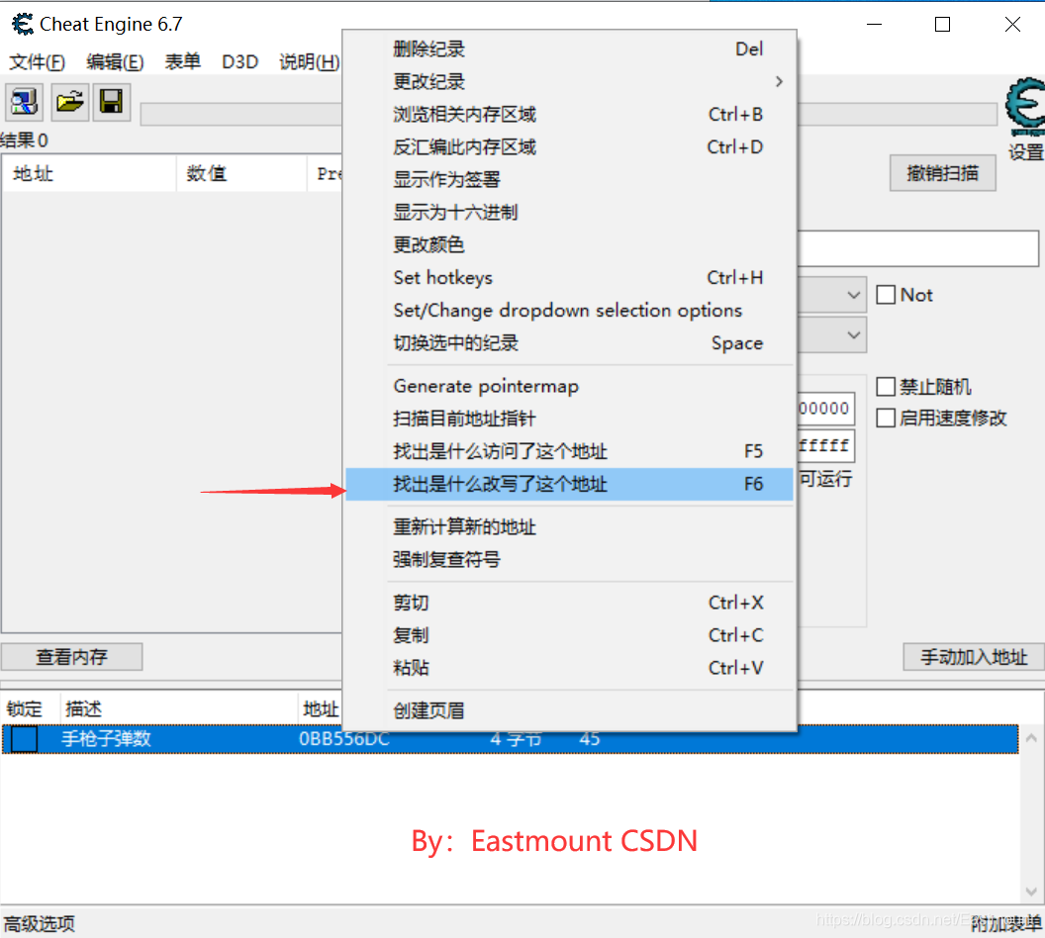Screen dimensions: 1045x938
Task: Select 扫描目前地址指针 menu entry
Action: [570, 419]
